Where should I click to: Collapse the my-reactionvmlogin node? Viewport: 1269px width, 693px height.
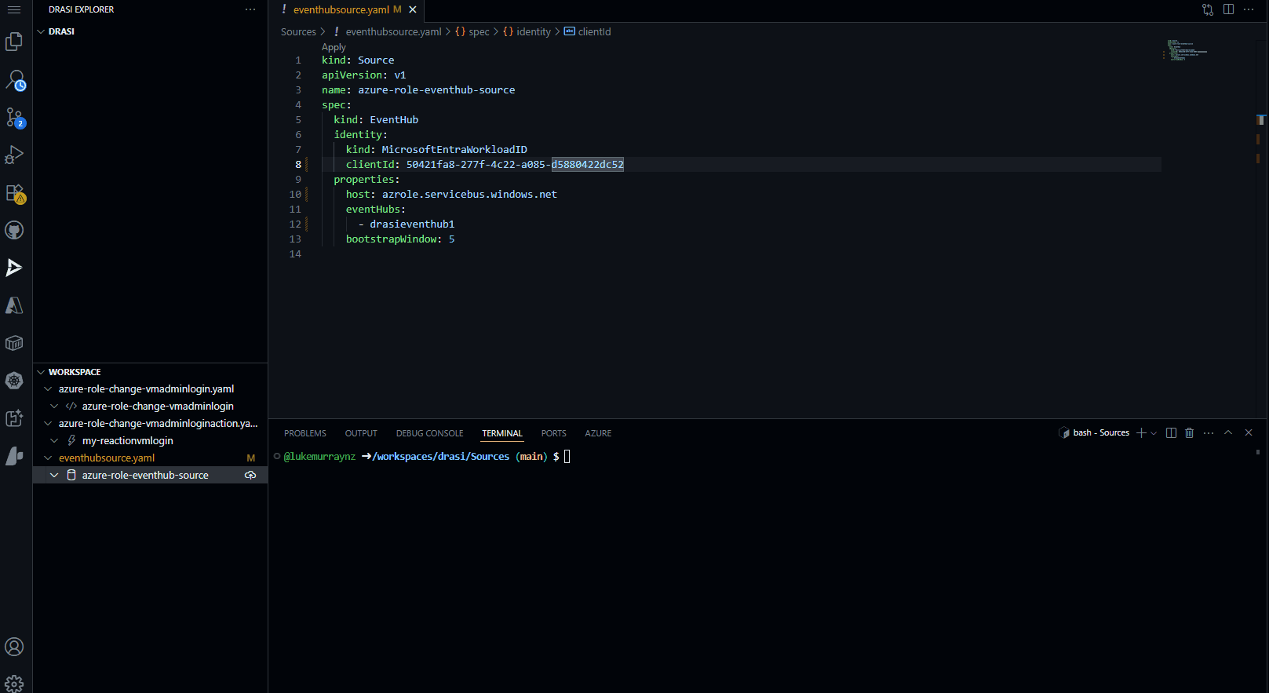(54, 440)
